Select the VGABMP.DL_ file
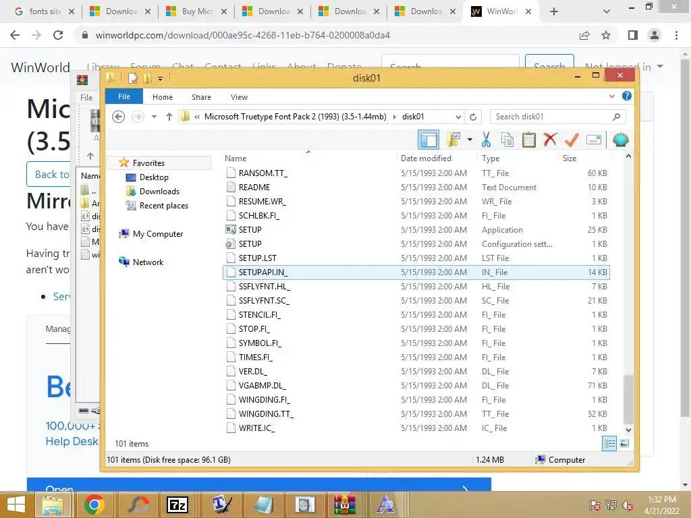The width and height of the screenshot is (691, 518). pos(416,385)
